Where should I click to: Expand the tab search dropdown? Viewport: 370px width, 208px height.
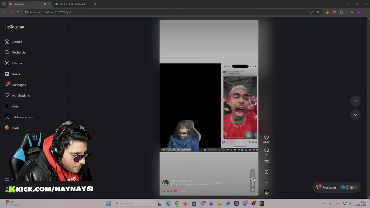pyautogui.click(x=3, y=4)
